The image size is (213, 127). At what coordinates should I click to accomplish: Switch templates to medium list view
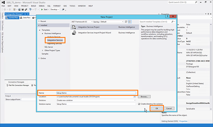click(130, 22)
